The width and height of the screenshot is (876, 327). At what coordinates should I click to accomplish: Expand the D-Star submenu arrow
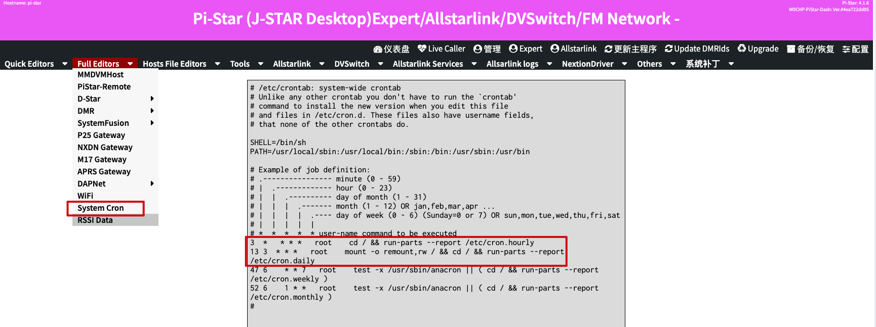(152, 99)
